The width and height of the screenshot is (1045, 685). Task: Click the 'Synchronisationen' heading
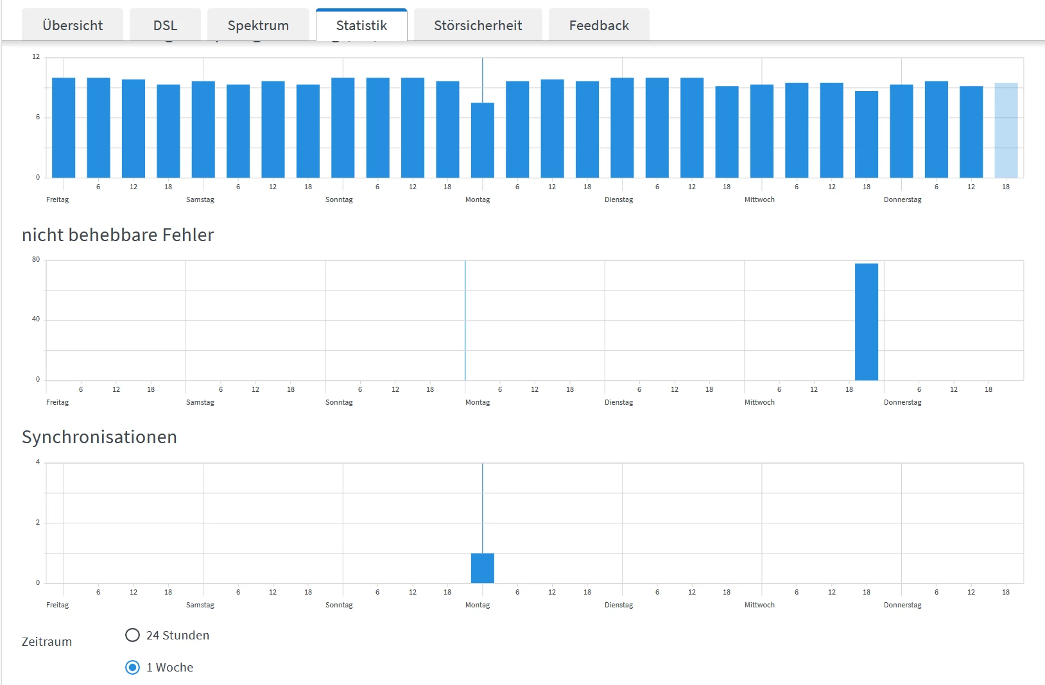pyautogui.click(x=99, y=437)
